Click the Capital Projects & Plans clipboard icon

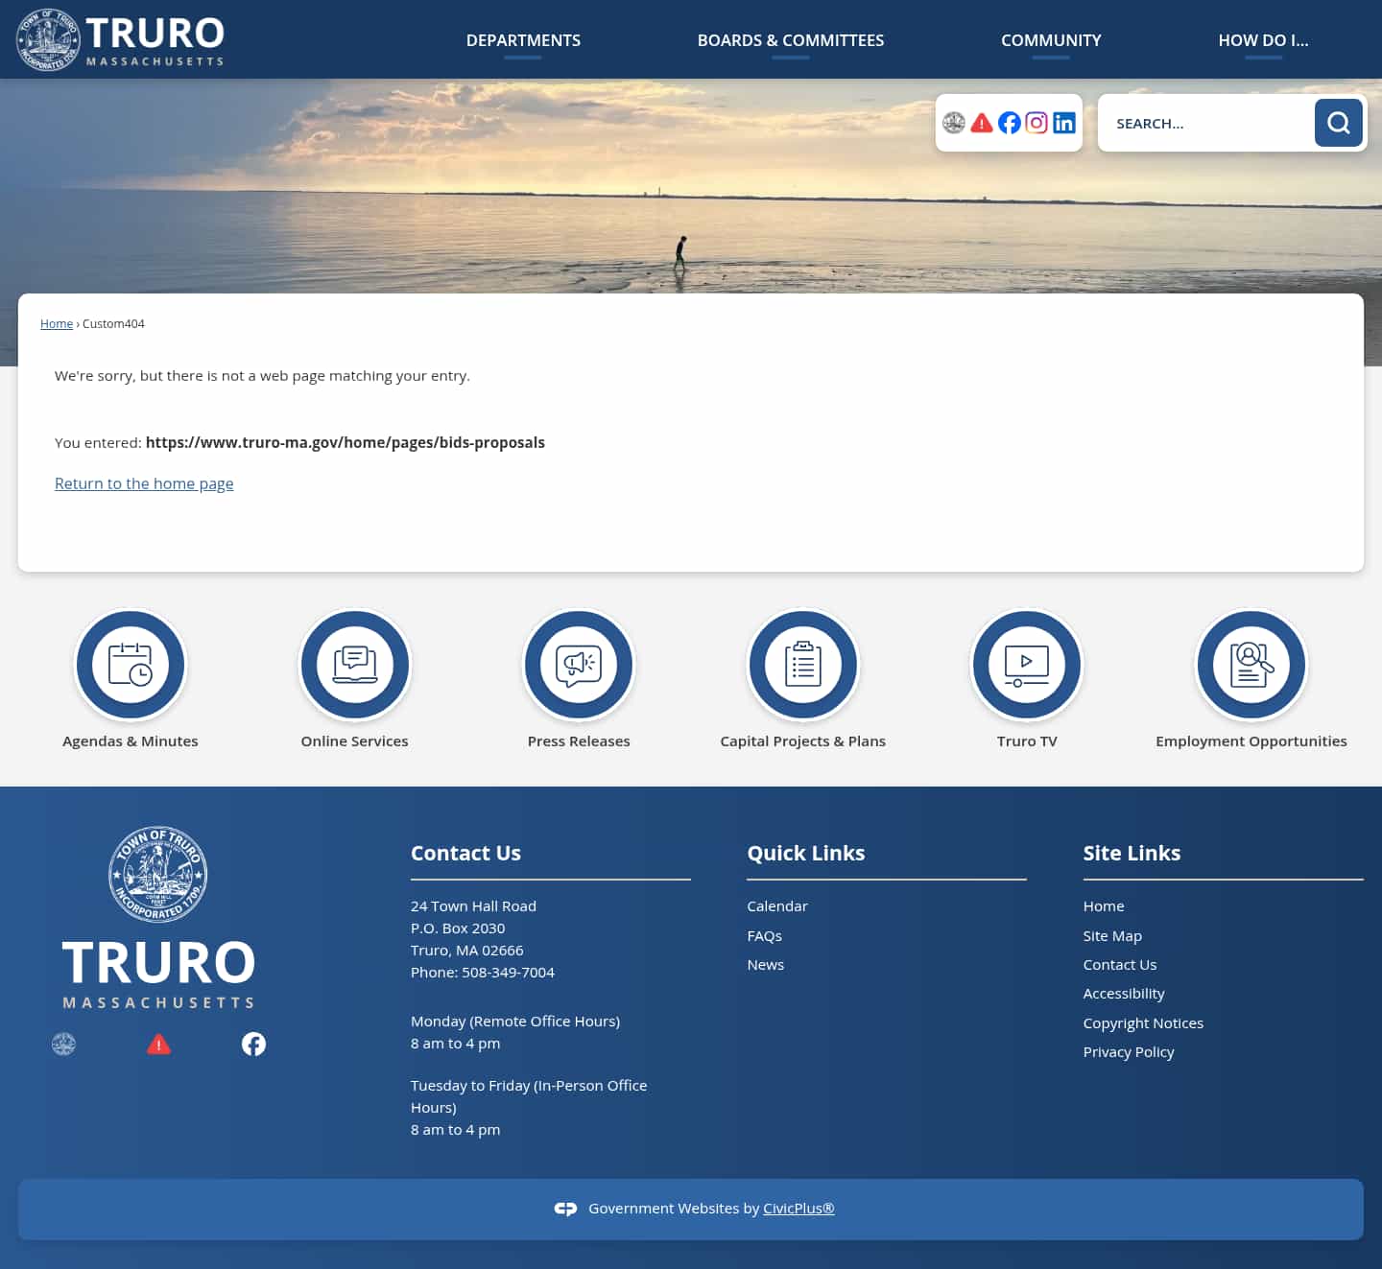pyautogui.click(x=803, y=665)
